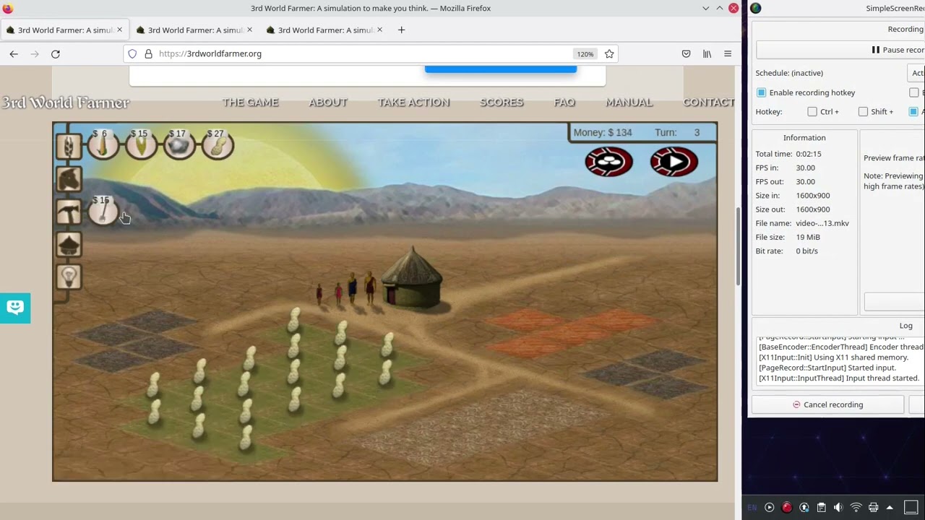Click the red recording tray icon
Screen dimensions: 925x520
pyautogui.click(x=787, y=508)
